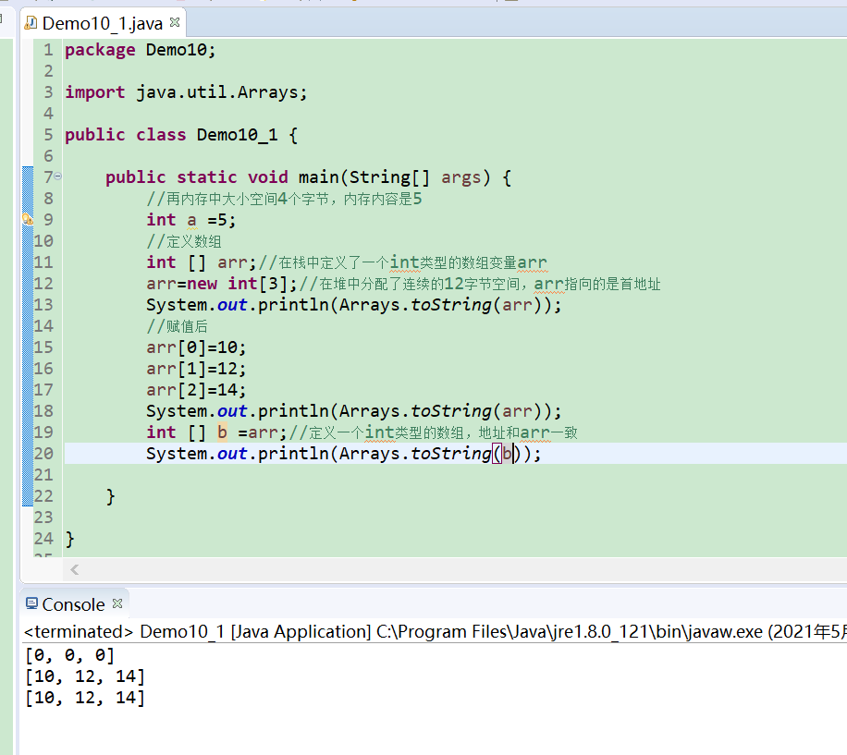This screenshot has width=847, height=755.
Task: Click the Java file icon on the Demo10_1.java tab
Action: tap(31, 23)
